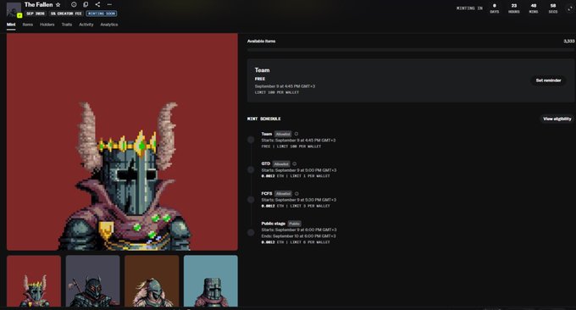Click the MINTING SOON badge

click(102, 14)
